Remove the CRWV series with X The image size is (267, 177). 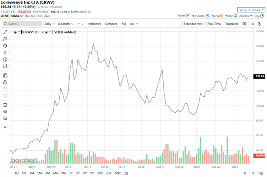pyautogui.click(x=43, y=32)
